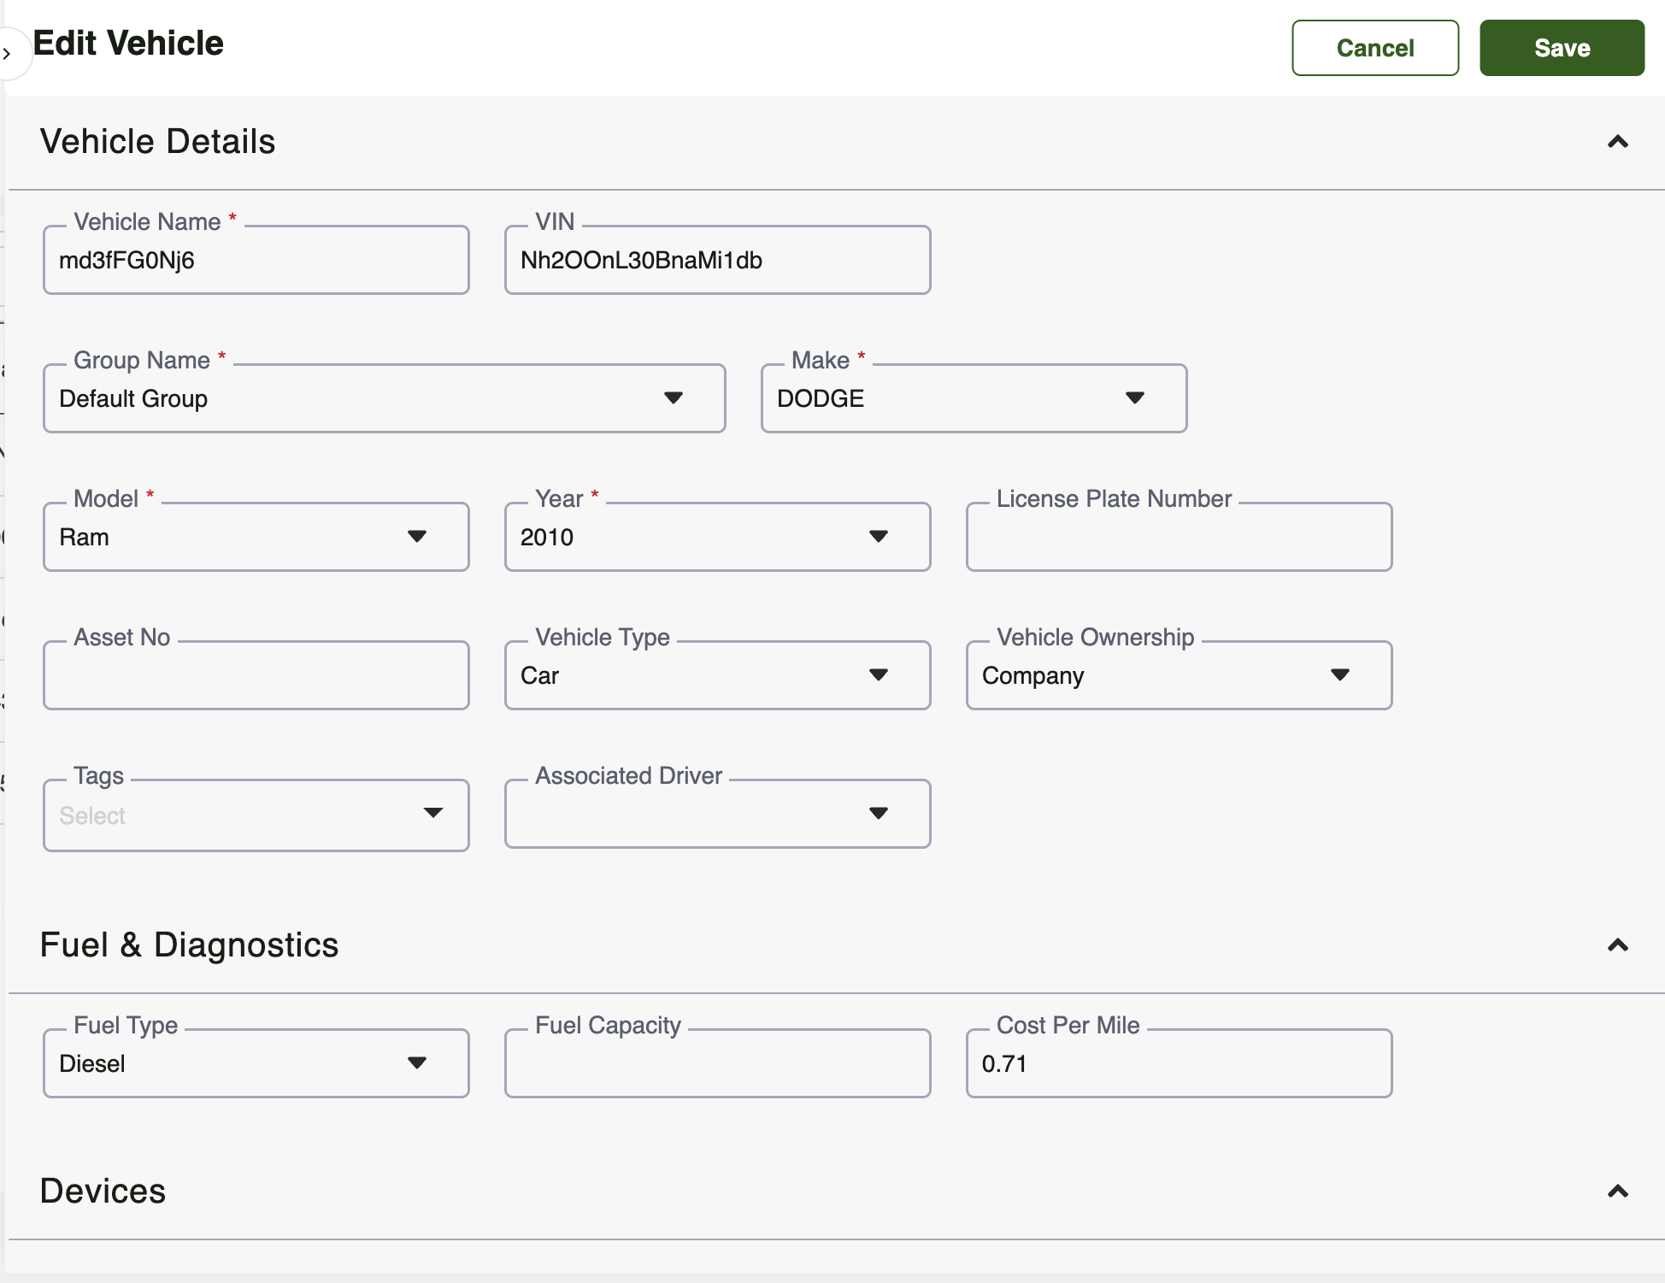This screenshot has height=1283, width=1665.
Task: Collapse the Fuel & Diagnostics section
Action: point(1617,945)
